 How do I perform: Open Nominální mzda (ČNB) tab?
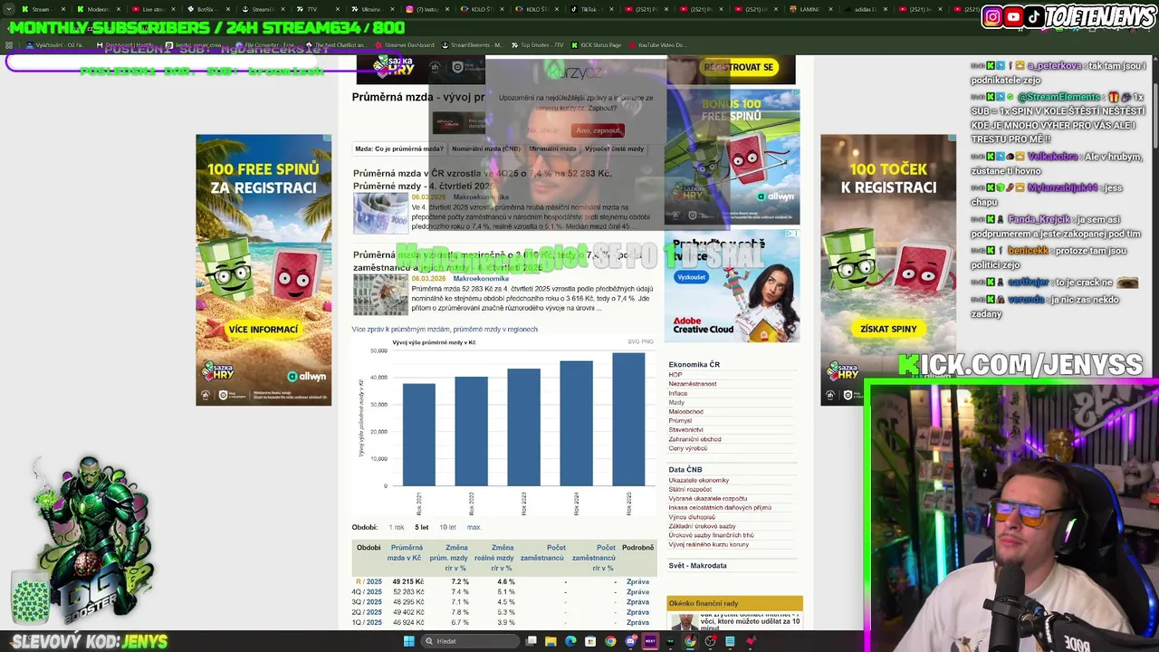tap(486, 149)
